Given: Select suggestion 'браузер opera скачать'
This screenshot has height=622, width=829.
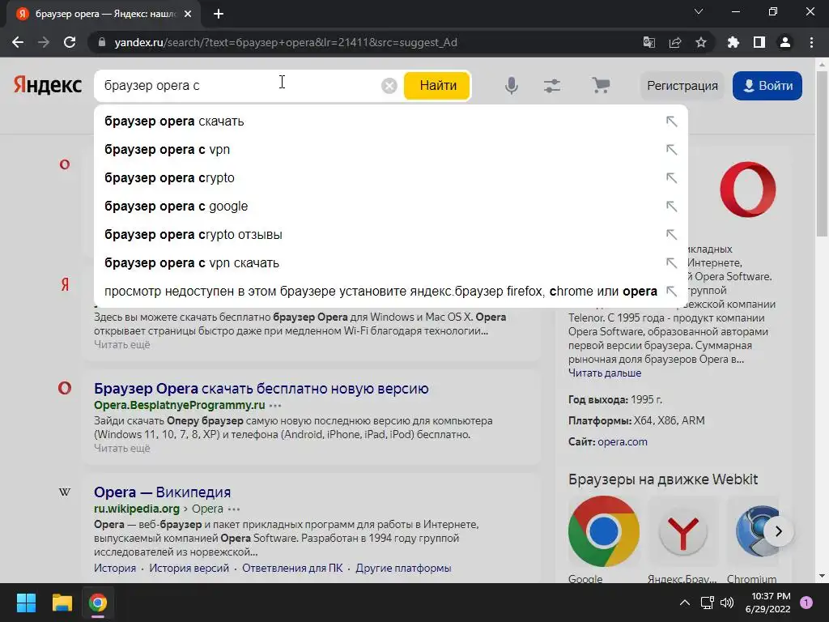Looking at the screenshot, I should (391, 121).
